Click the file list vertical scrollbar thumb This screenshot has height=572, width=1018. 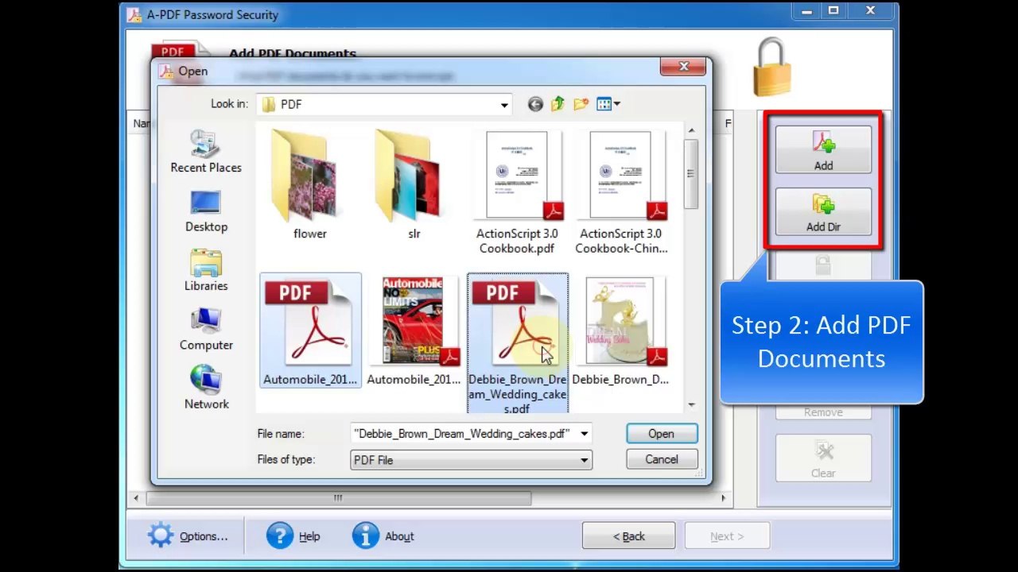(x=690, y=174)
